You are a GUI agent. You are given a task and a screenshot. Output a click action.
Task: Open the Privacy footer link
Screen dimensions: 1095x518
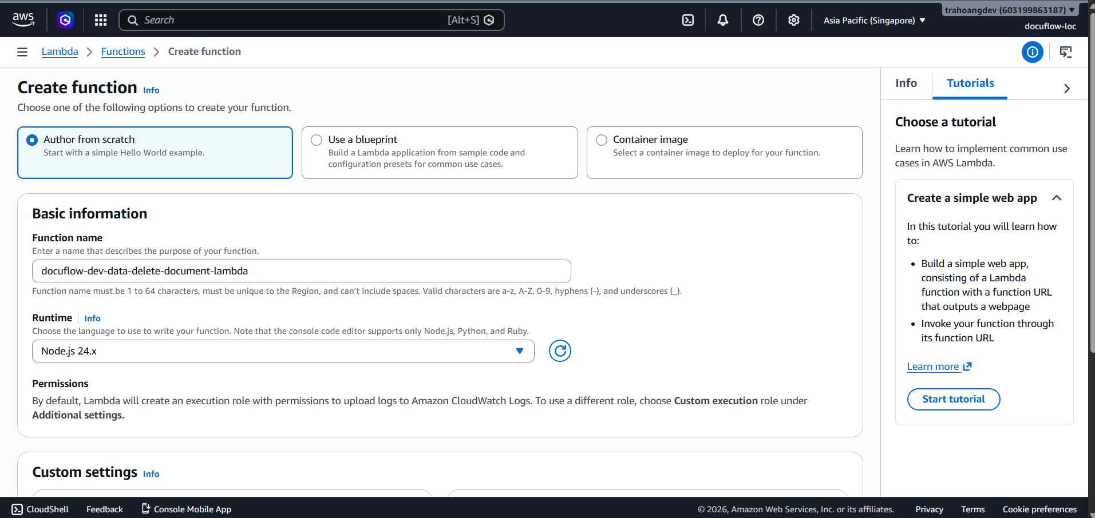(x=929, y=509)
